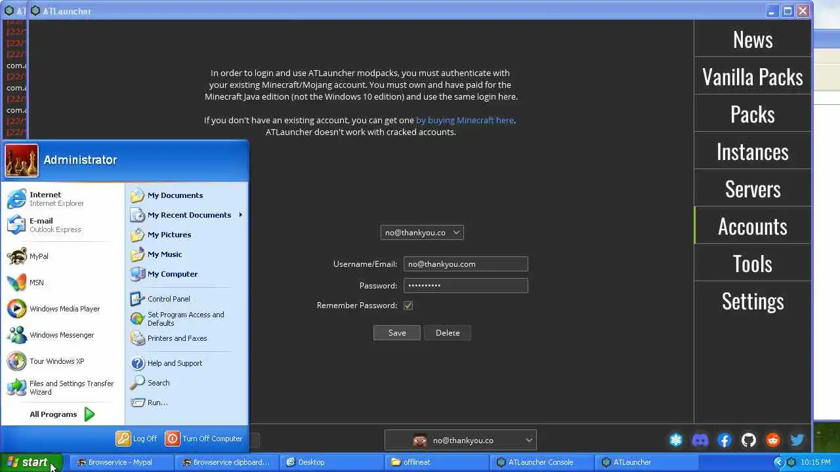Screen dimensions: 840x472
Task: Open MSN butterfly icon in Start menu
Action: pyautogui.click(x=63, y=283)
